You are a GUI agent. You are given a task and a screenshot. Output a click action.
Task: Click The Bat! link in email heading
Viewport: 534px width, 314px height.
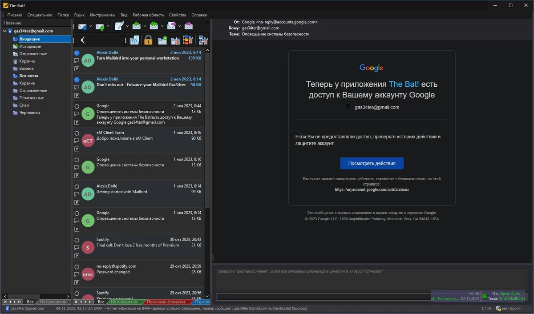404,84
